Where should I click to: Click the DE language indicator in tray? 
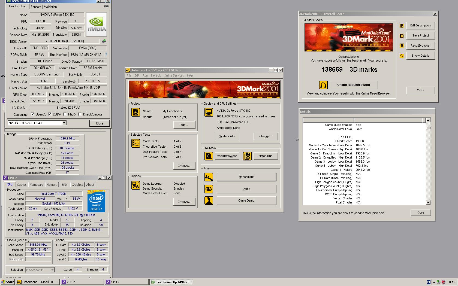[429, 282]
